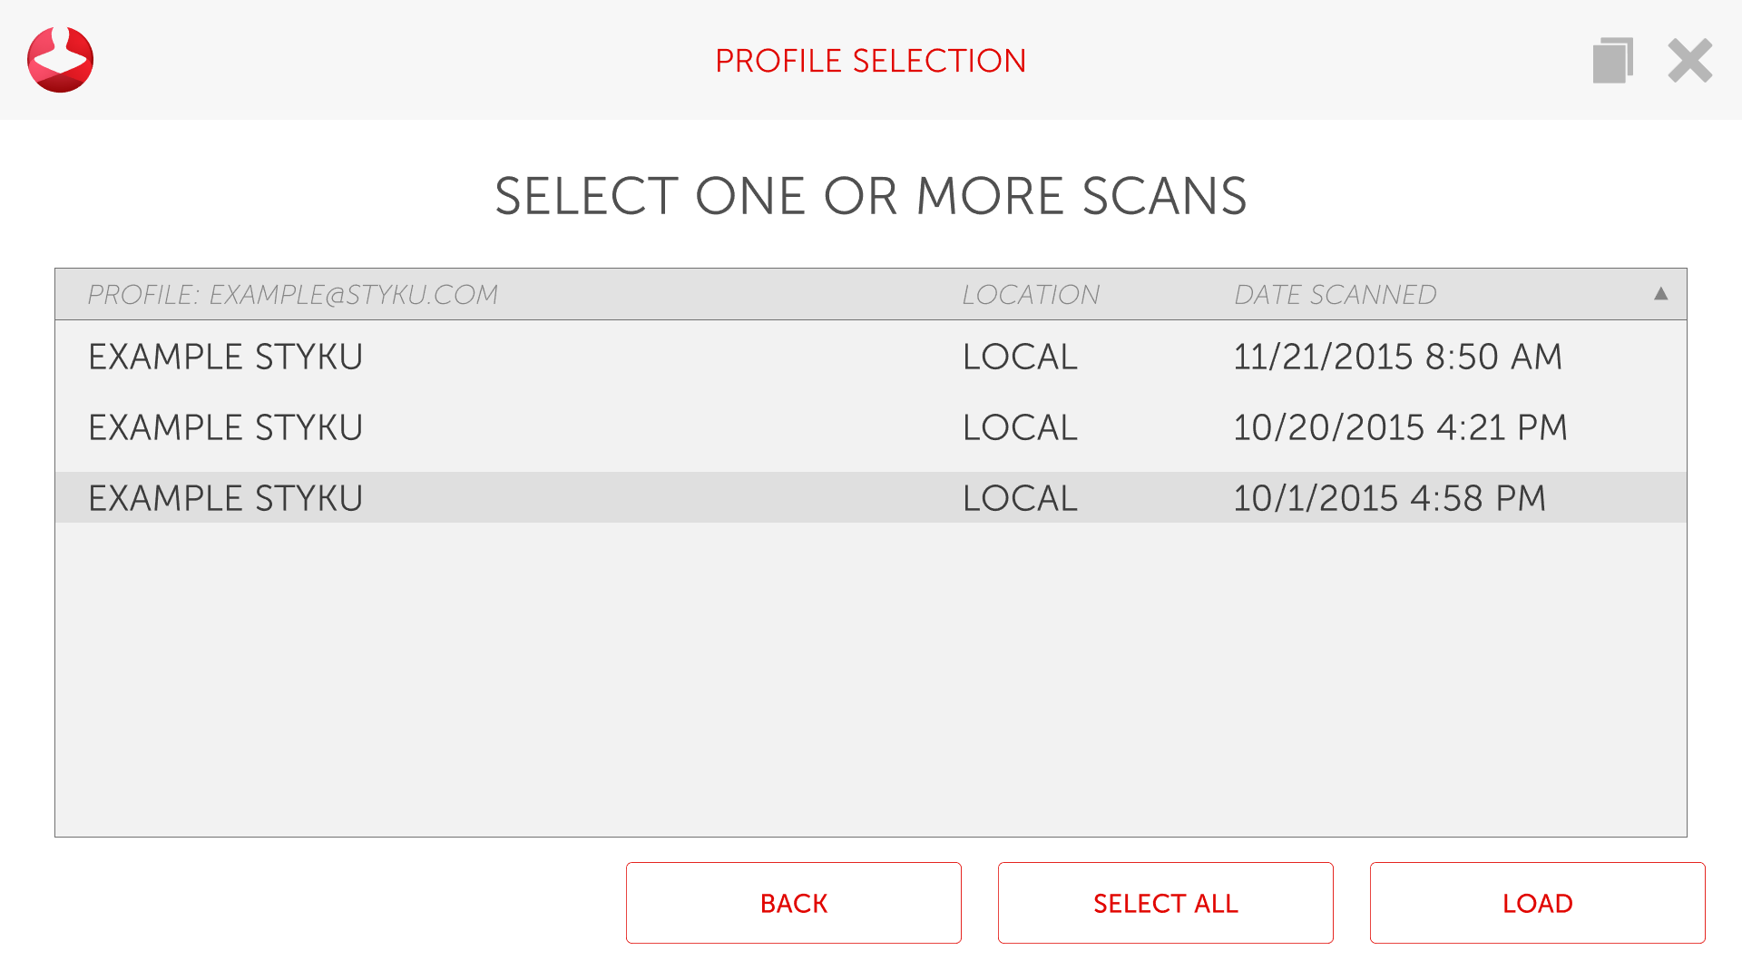Click the empty area of the scan list

click(x=871, y=681)
